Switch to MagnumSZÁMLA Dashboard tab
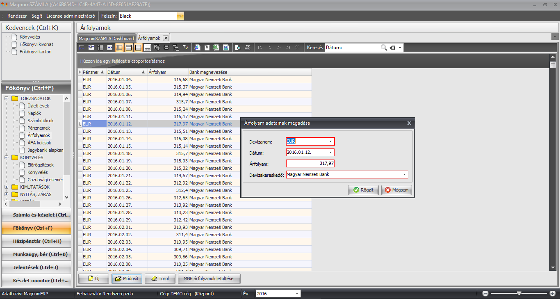This screenshot has height=299, width=560. [106, 38]
